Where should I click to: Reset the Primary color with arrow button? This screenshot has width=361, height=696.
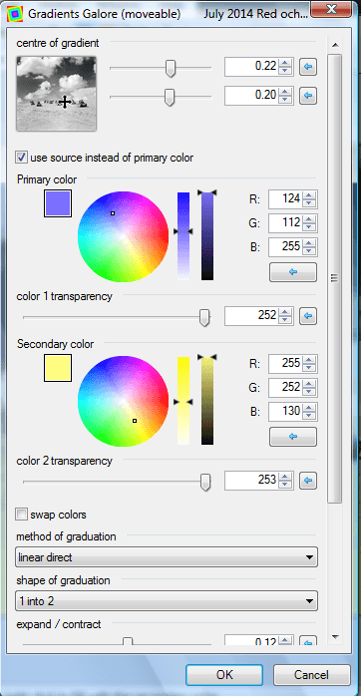point(292,272)
